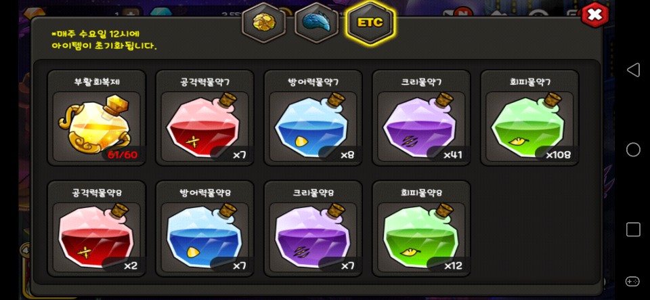Select the 공격력물약8 red potion
The image size is (650, 300).
pos(97,229)
